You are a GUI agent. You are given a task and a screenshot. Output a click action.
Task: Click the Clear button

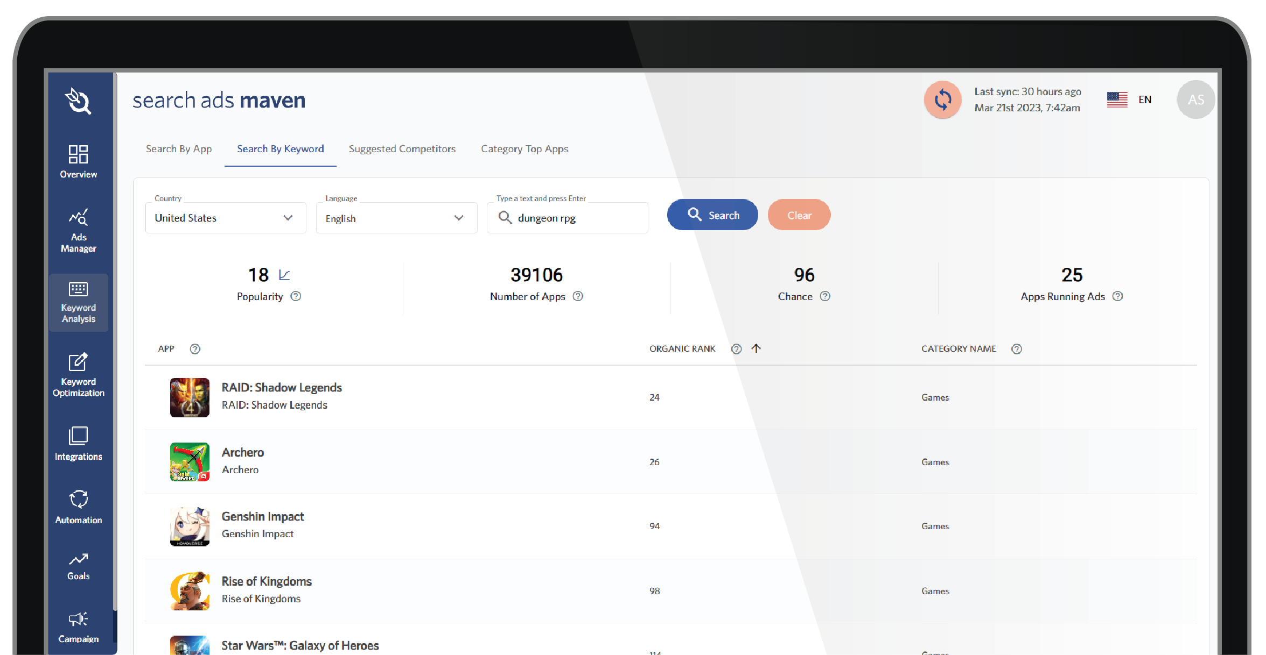799,215
